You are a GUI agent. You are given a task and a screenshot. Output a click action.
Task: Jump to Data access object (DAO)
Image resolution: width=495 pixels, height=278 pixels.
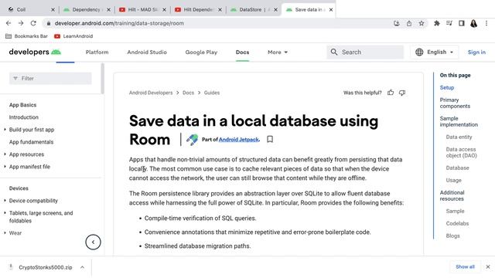[x=461, y=153]
